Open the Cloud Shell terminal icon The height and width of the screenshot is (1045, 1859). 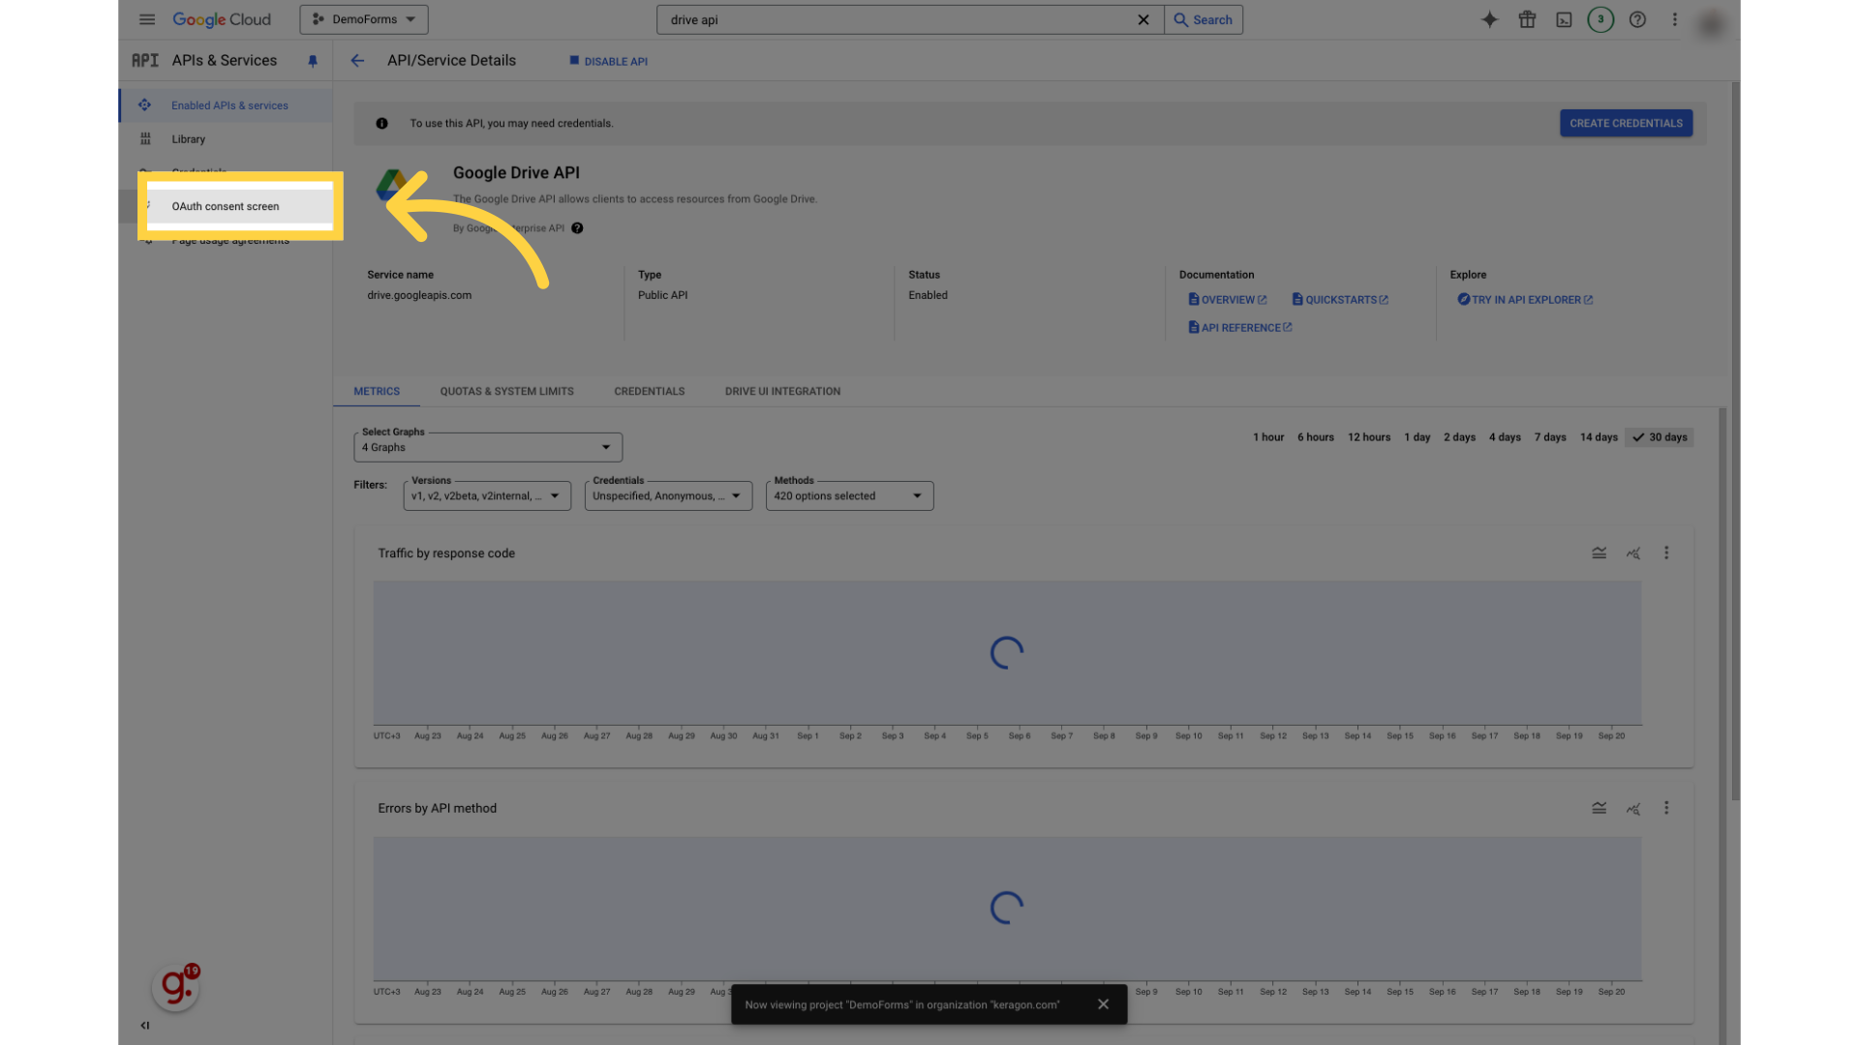(x=1564, y=19)
